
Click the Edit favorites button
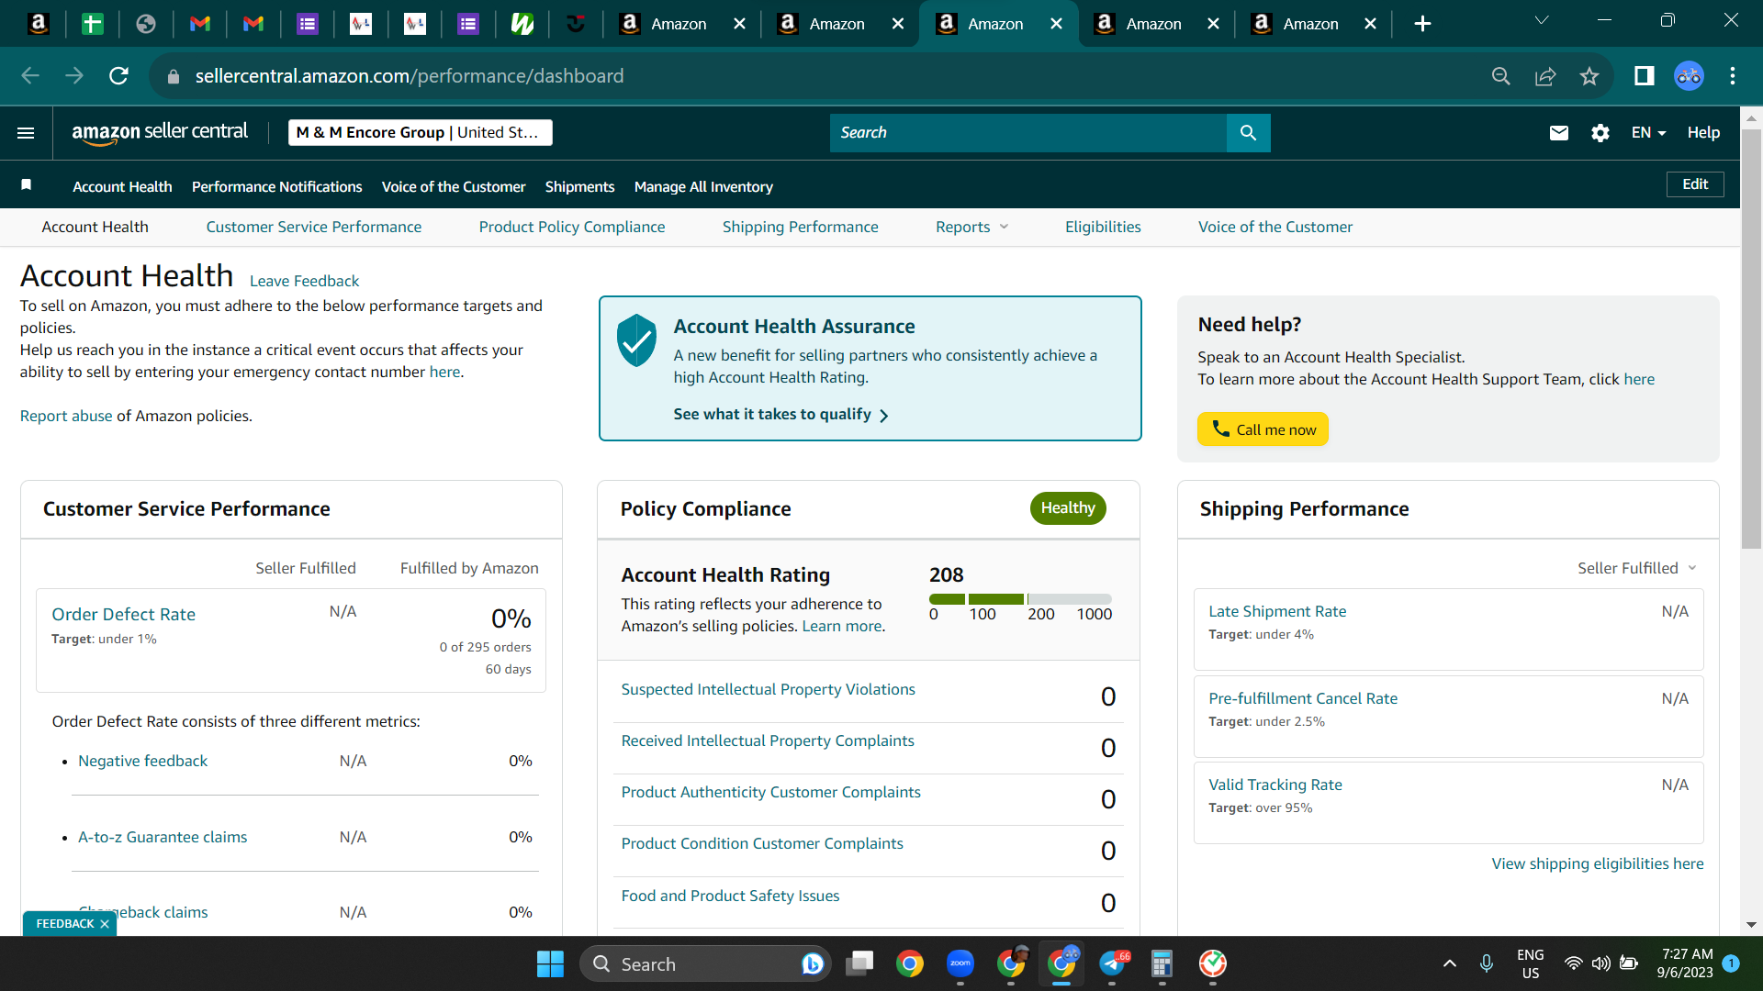pyautogui.click(x=1695, y=184)
